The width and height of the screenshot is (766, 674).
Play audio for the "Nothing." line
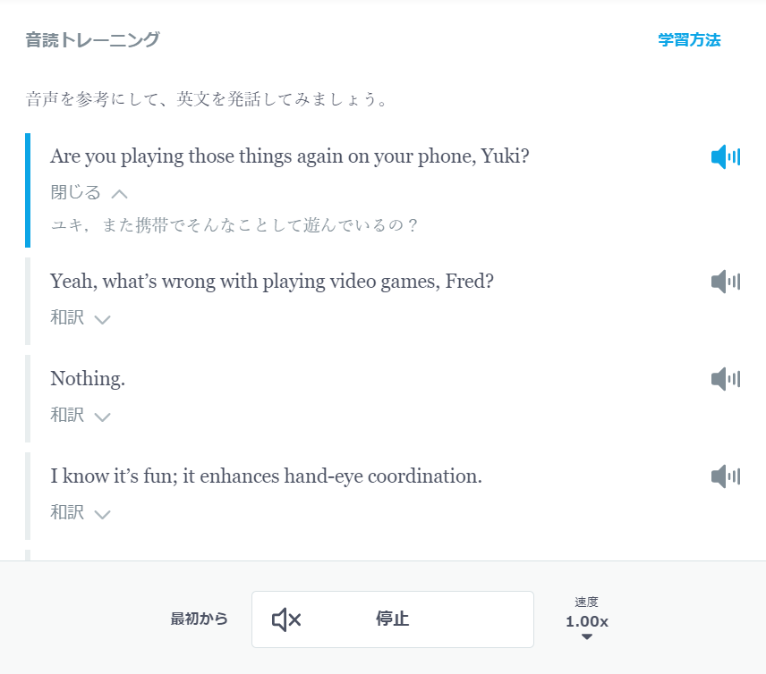click(727, 378)
